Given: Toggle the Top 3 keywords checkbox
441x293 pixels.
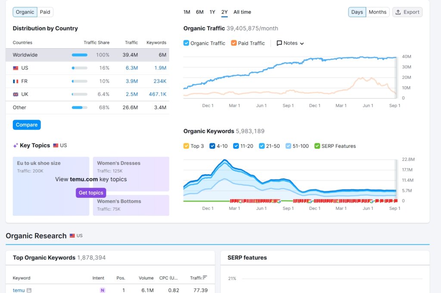Looking at the screenshot, I should (x=186, y=146).
